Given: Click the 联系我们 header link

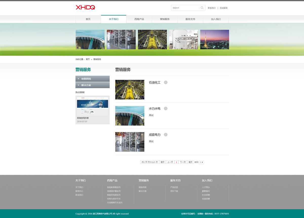Looking at the screenshot, I should point(212,8).
